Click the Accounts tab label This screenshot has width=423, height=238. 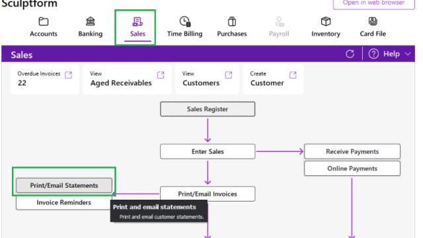(44, 34)
